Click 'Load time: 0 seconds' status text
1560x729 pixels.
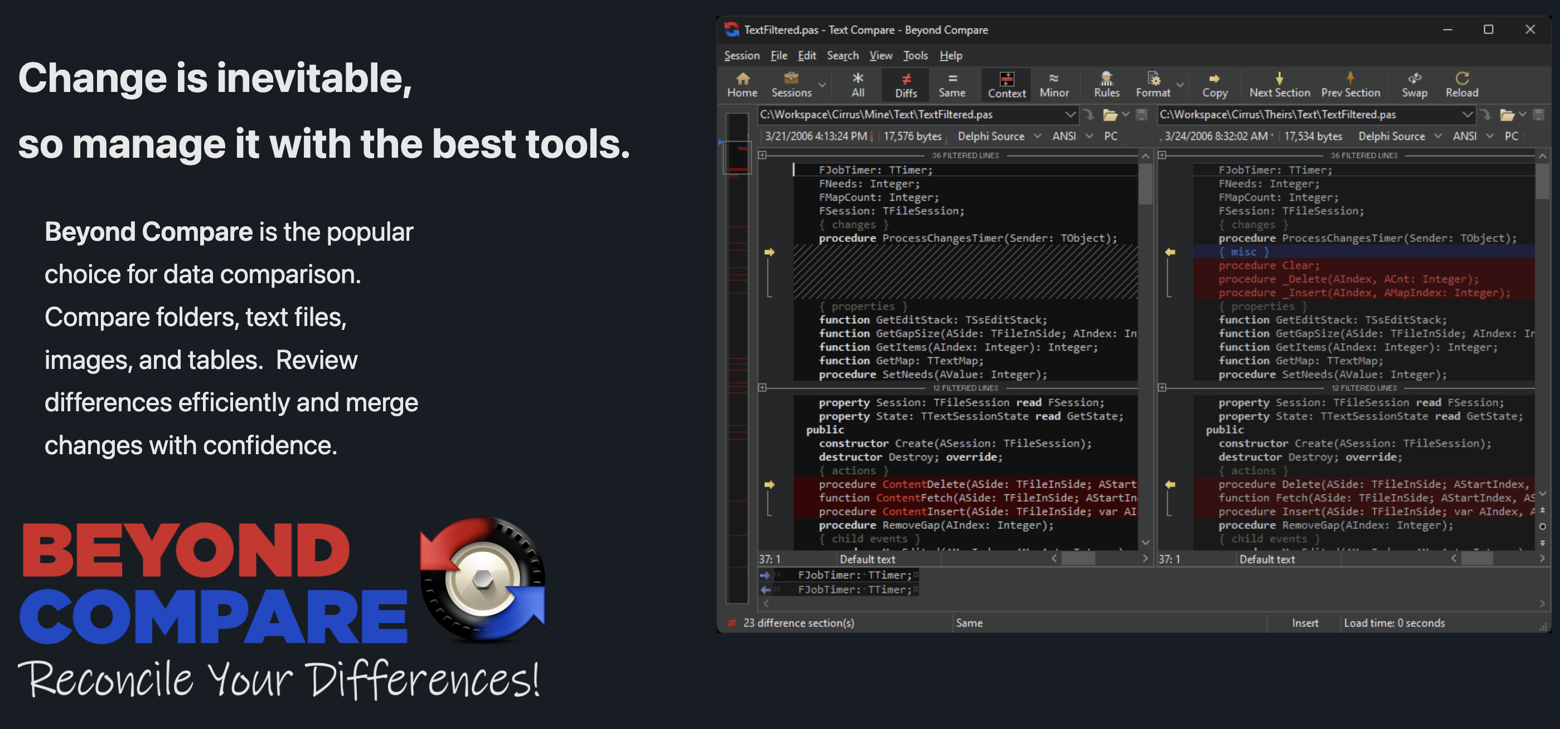tap(1394, 623)
